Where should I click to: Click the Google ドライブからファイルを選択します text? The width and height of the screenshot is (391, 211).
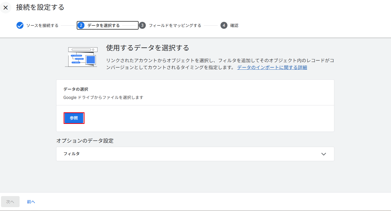point(103,97)
